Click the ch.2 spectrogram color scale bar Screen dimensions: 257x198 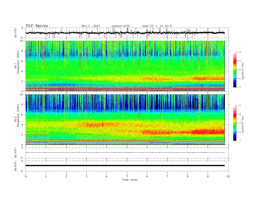235,123
